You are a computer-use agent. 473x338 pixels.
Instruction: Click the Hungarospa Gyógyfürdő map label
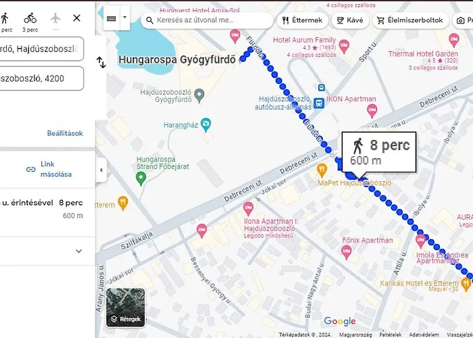point(177,59)
